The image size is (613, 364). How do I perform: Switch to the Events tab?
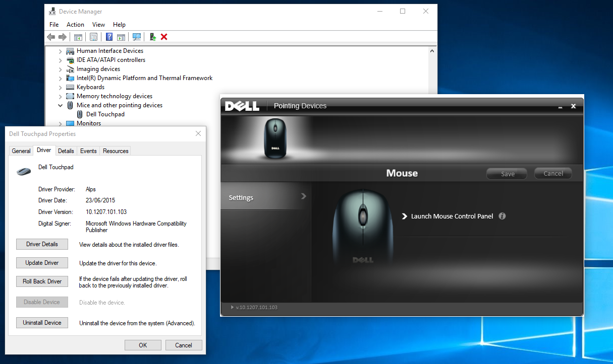[x=88, y=151]
